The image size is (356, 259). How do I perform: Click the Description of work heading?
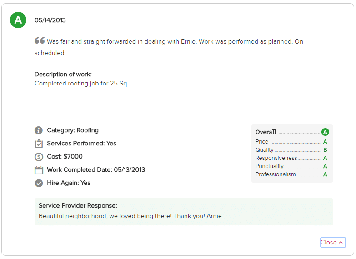tap(63, 75)
